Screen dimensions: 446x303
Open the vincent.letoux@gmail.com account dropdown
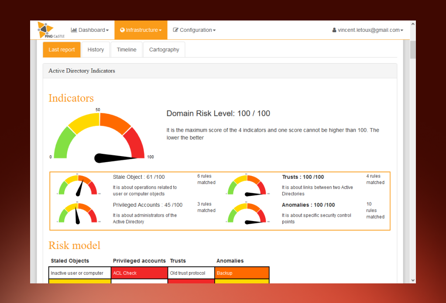click(x=368, y=30)
